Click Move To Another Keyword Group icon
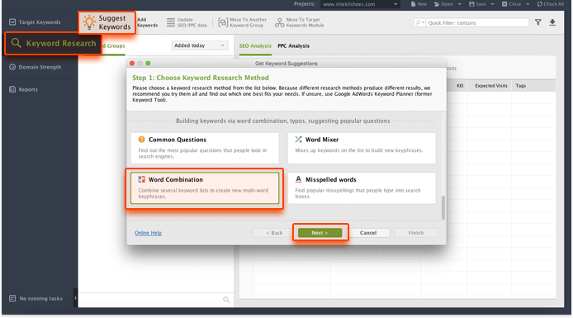 pyautogui.click(x=223, y=22)
